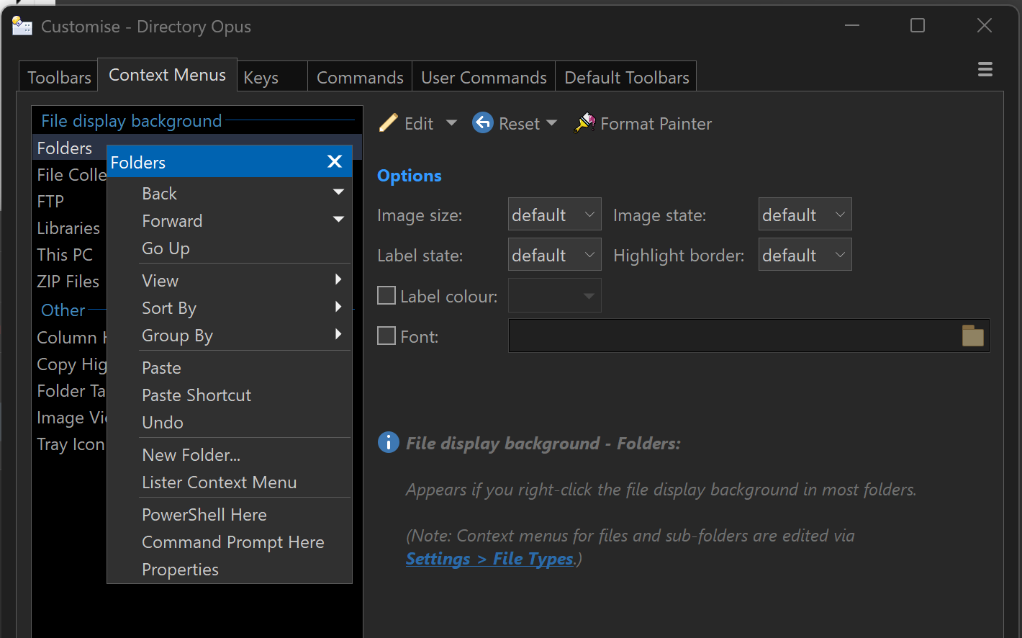Close the Folders menu with X
Image resolution: width=1022 pixels, height=638 pixels.
tap(334, 161)
